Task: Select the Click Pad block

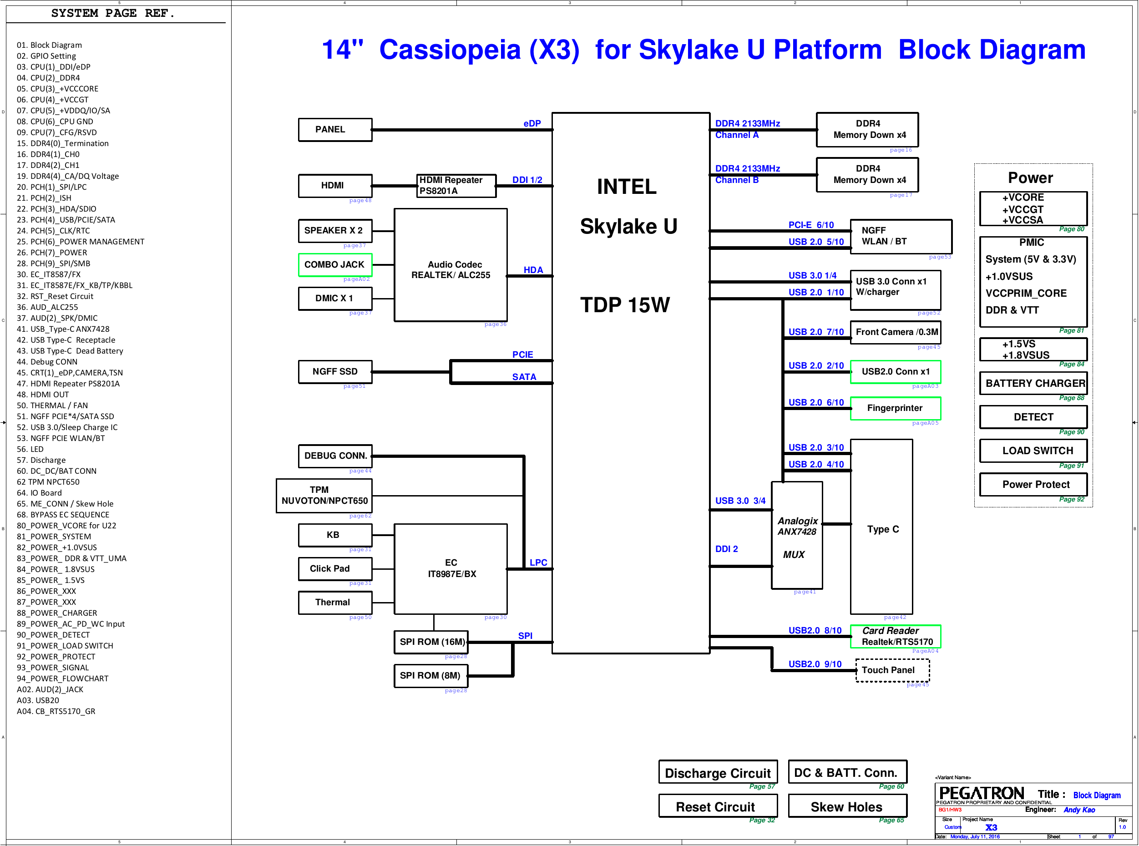Action: tap(335, 569)
